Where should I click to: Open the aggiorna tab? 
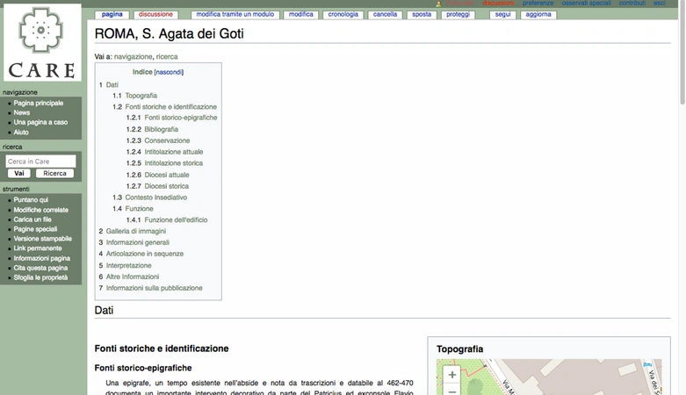coord(538,14)
